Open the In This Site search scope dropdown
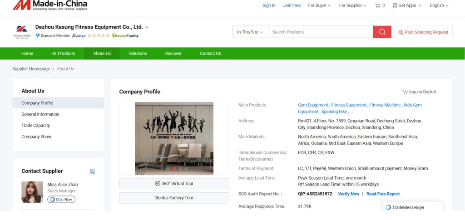Image resolution: width=465 pixels, height=220 pixels. tap(250, 32)
